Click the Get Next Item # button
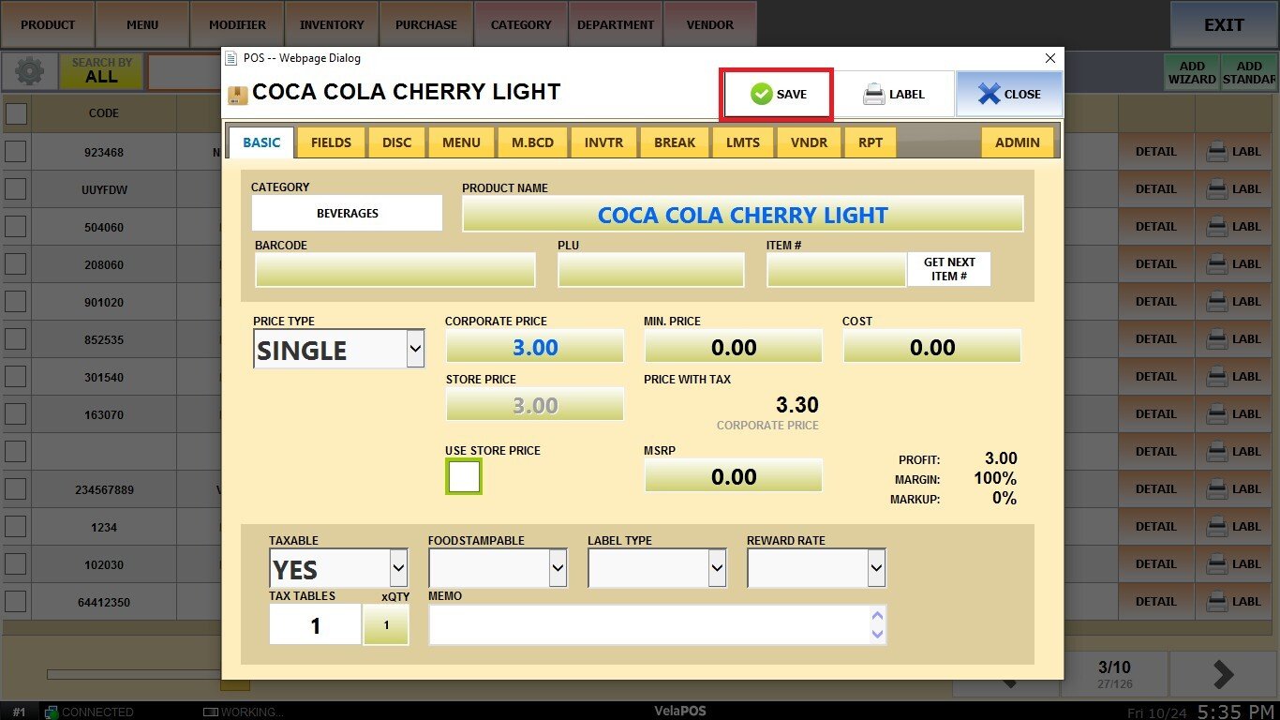This screenshot has height=720, width=1280. 948,269
